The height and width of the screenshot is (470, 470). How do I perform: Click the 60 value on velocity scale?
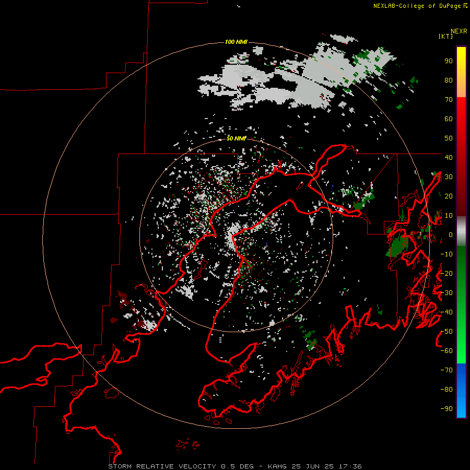[449, 119]
